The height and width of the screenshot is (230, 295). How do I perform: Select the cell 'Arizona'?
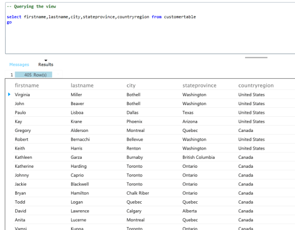190,121
